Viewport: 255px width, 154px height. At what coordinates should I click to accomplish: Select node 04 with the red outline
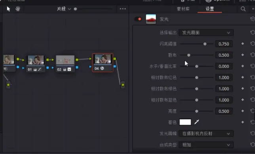point(103,62)
